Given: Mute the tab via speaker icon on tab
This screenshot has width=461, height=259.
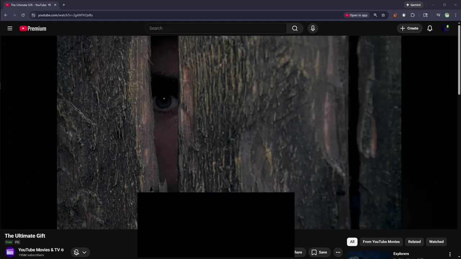Looking at the screenshot, I should (x=49, y=5).
